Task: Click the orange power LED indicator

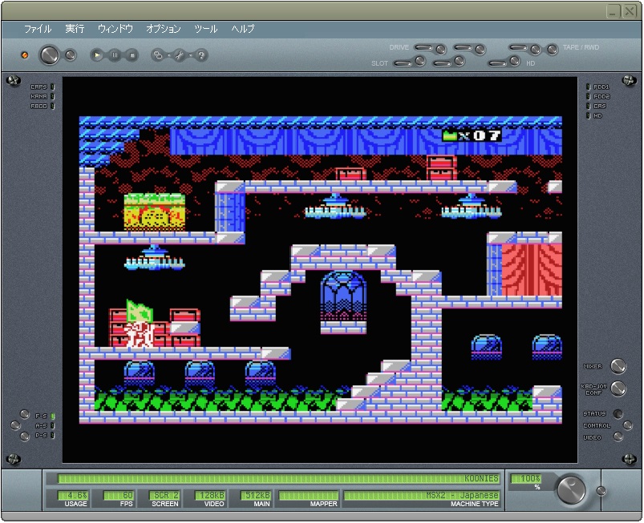Action: tap(25, 55)
